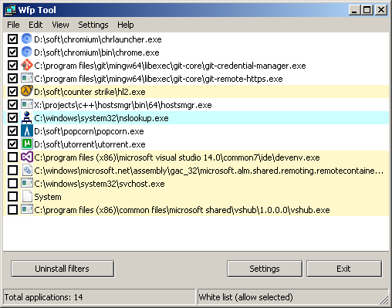
Task: Click the window resize grip
Action: coord(384,300)
